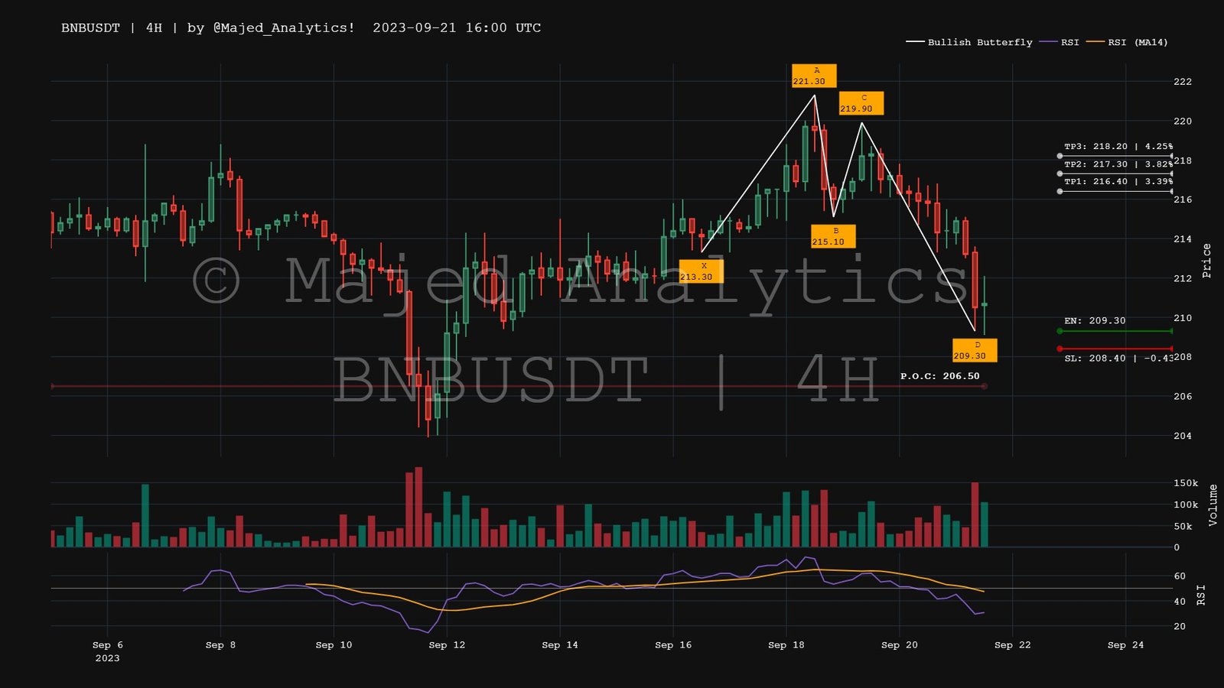
Task: Click the dot ending the P.O.C line
Action: coord(984,386)
